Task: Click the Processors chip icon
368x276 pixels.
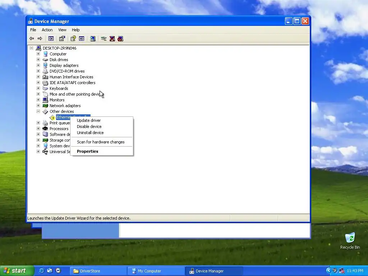Action: point(45,129)
